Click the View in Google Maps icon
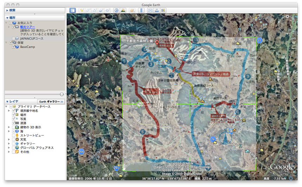The width and height of the screenshot is (302, 187). [163, 11]
